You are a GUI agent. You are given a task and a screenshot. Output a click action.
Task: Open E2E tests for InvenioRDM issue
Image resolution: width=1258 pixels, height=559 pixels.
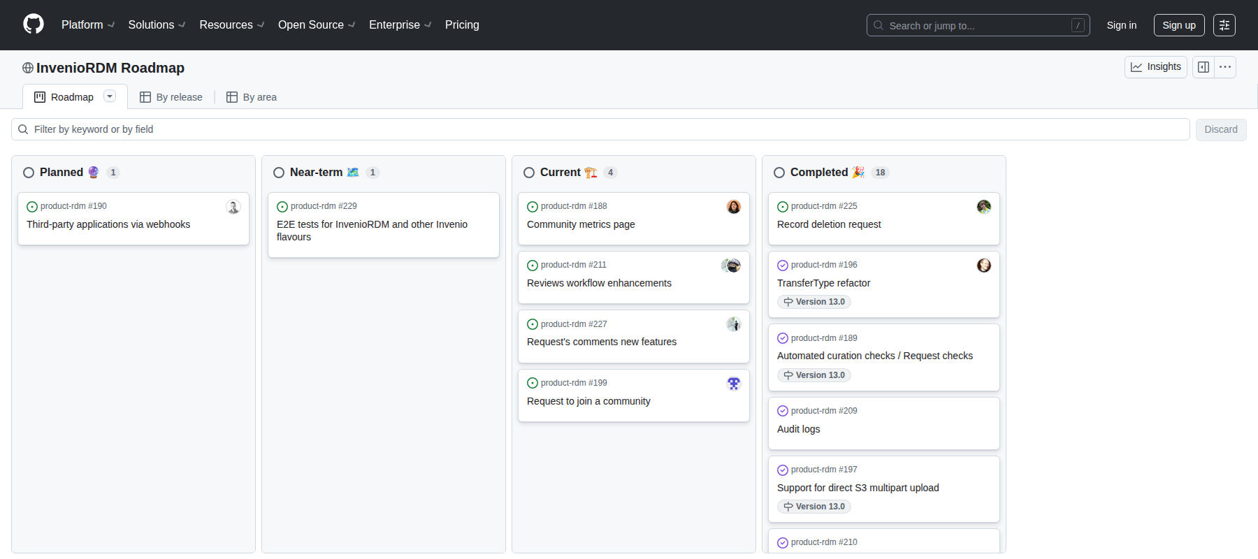click(x=372, y=231)
